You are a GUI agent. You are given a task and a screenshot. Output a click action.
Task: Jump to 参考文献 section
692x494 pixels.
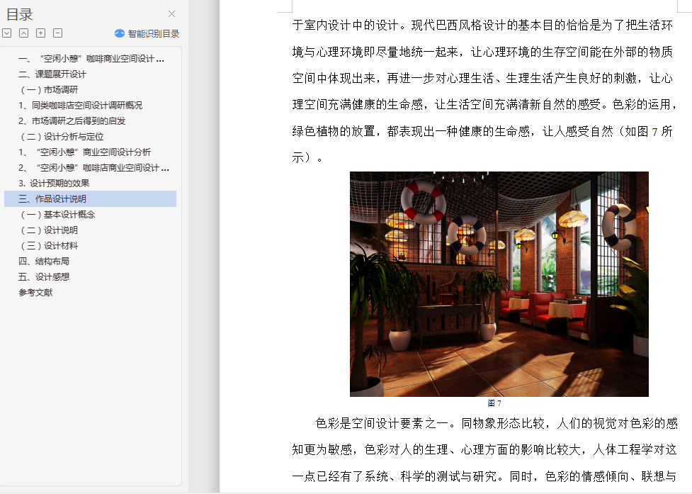35,293
